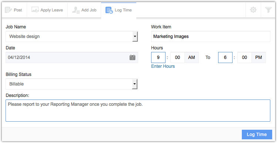Click the Add Job person icon
The height and width of the screenshot is (143, 277).
[x=76, y=10]
